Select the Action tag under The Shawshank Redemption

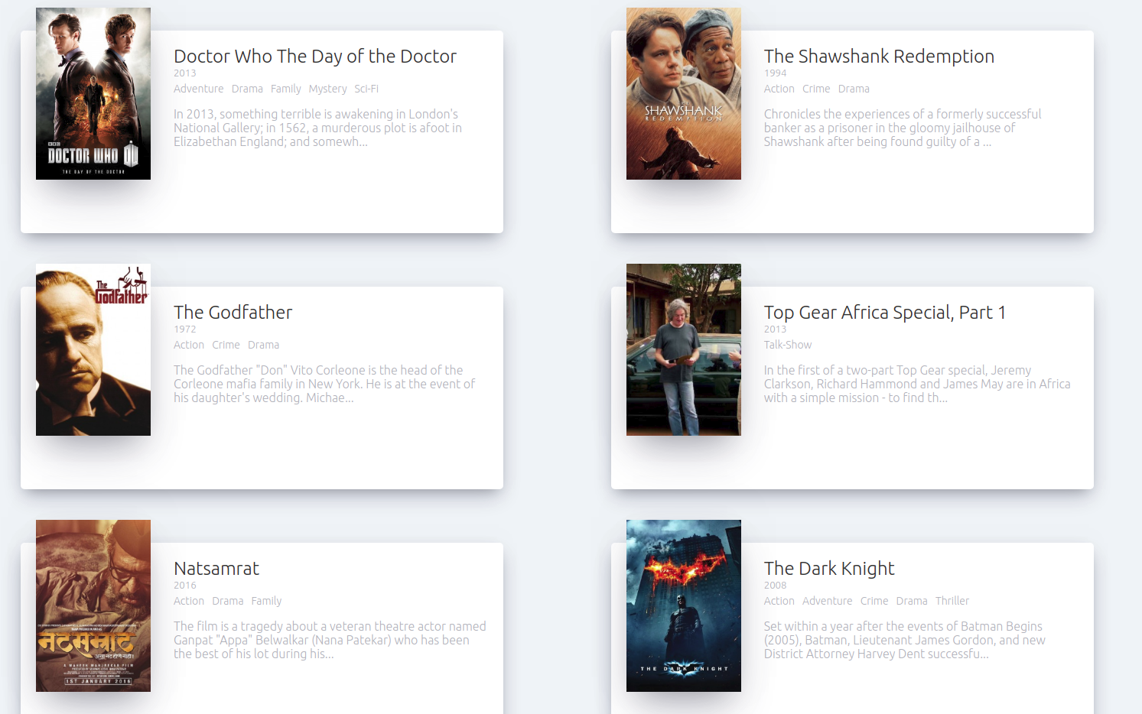coord(779,89)
